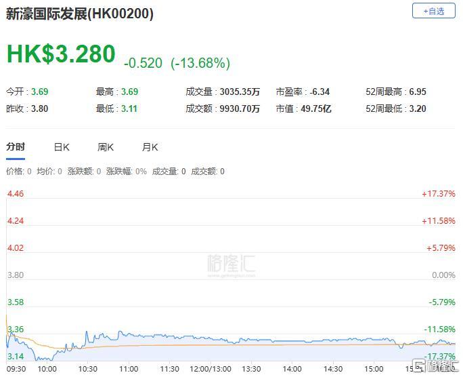Click the y-axis label 3.58

pos(16,302)
